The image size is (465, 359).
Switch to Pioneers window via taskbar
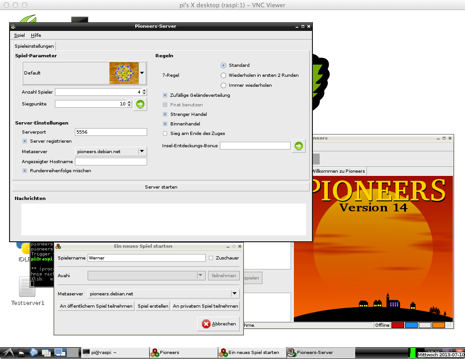pyautogui.click(x=183, y=353)
